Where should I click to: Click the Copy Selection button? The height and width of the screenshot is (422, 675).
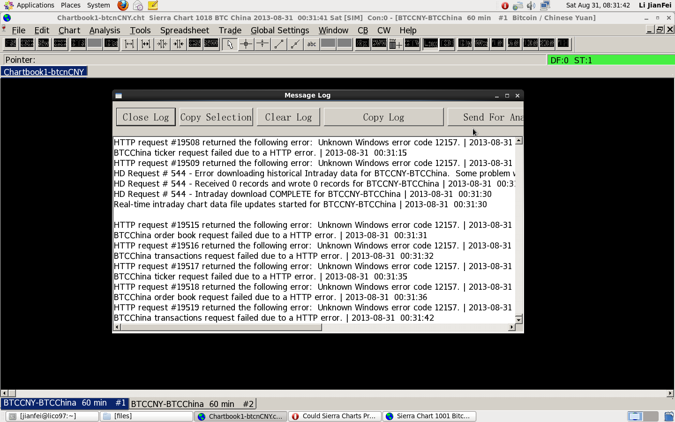(x=216, y=117)
